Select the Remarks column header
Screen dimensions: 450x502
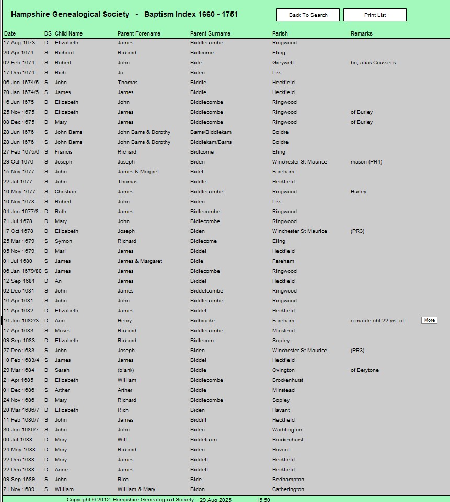coord(361,33)
